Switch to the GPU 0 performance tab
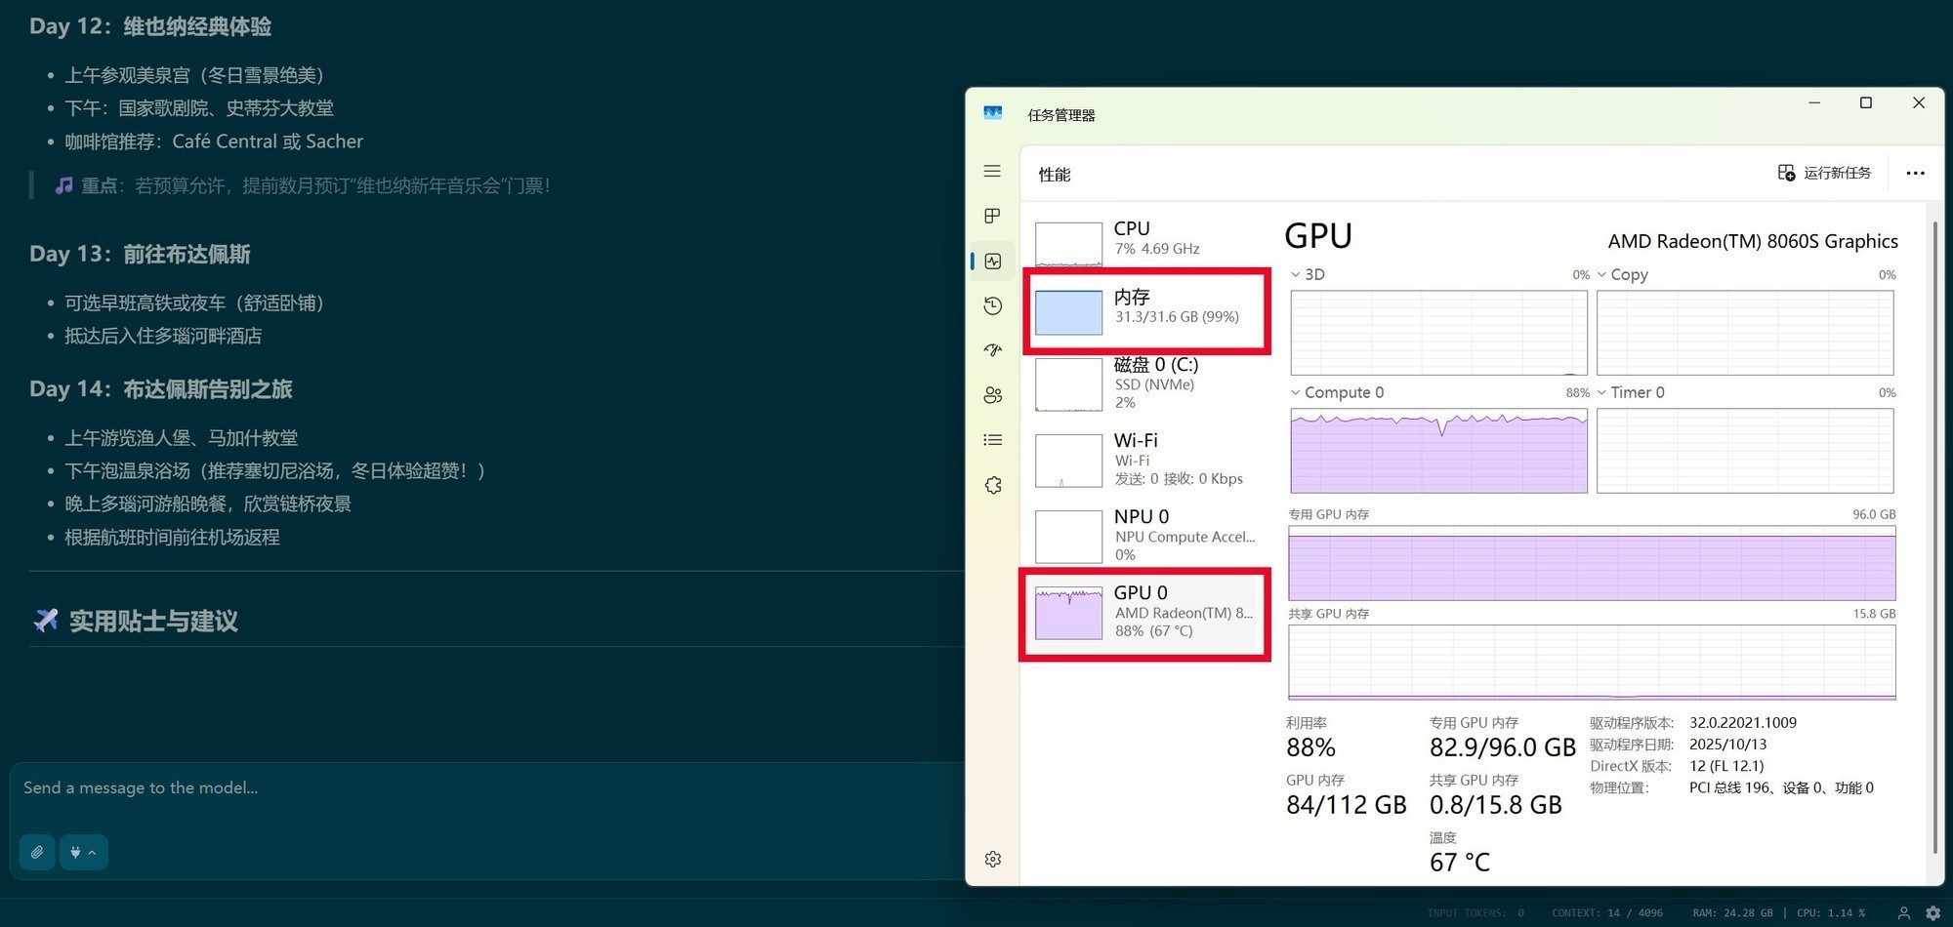Screen dimensions: 1953x927 click(1143, 611)
